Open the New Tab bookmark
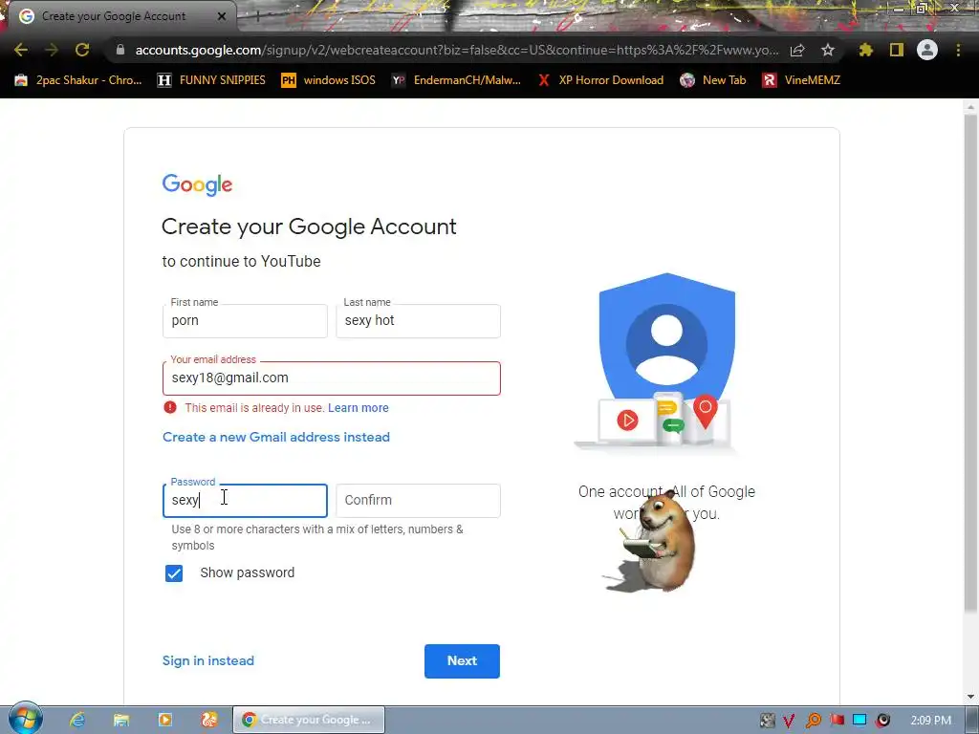979x734 pixels. [713, 80]
